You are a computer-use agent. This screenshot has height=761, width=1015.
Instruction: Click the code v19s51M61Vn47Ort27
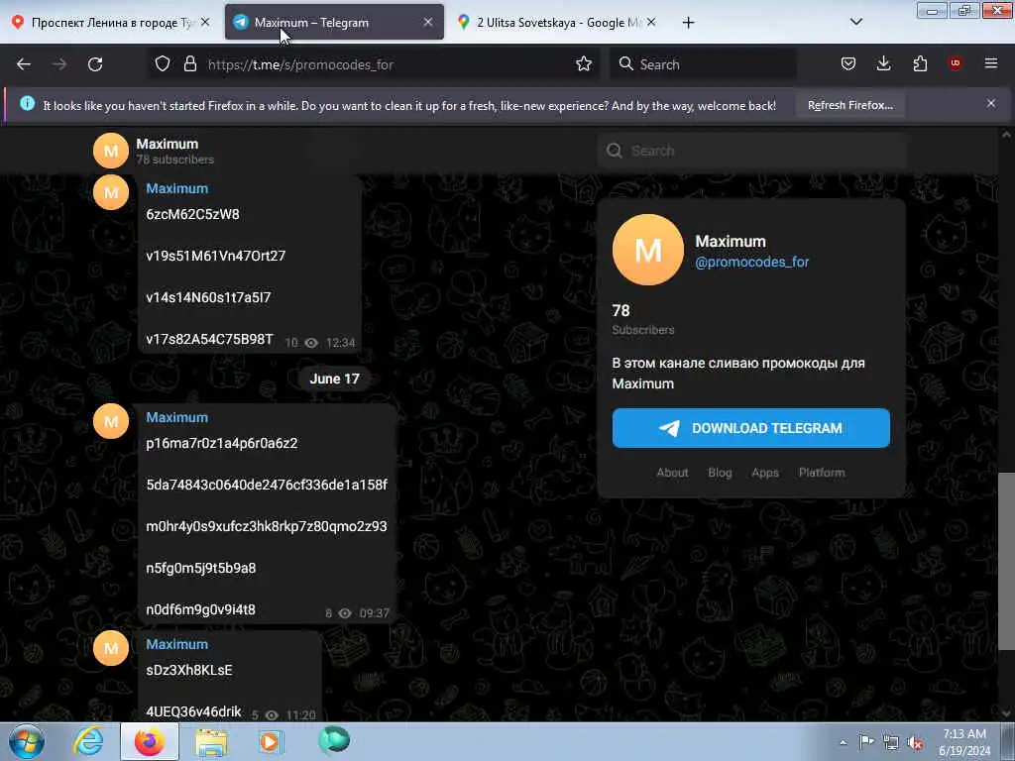(x=215, y=256)
